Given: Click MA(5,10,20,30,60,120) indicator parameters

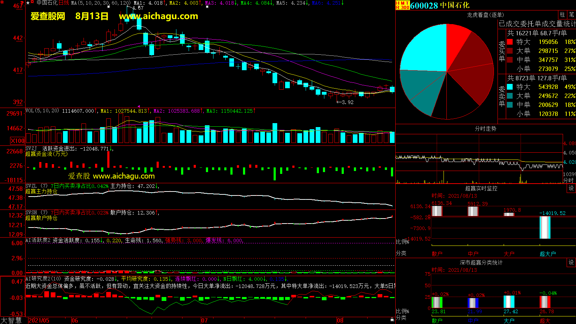Looking at the screenshot, I should [x=101, y=3].
